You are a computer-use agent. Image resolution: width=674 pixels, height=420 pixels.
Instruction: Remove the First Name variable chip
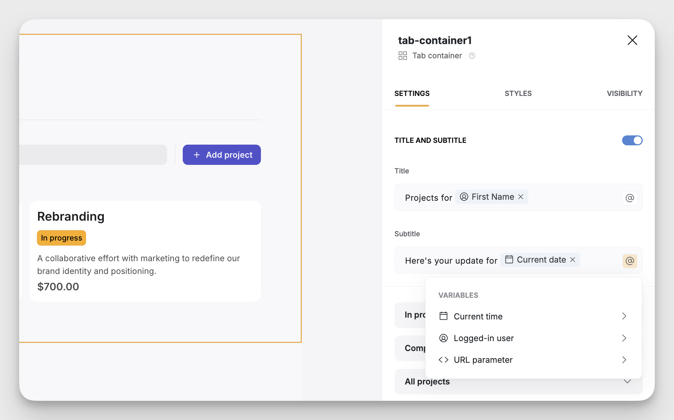[521, 197]
